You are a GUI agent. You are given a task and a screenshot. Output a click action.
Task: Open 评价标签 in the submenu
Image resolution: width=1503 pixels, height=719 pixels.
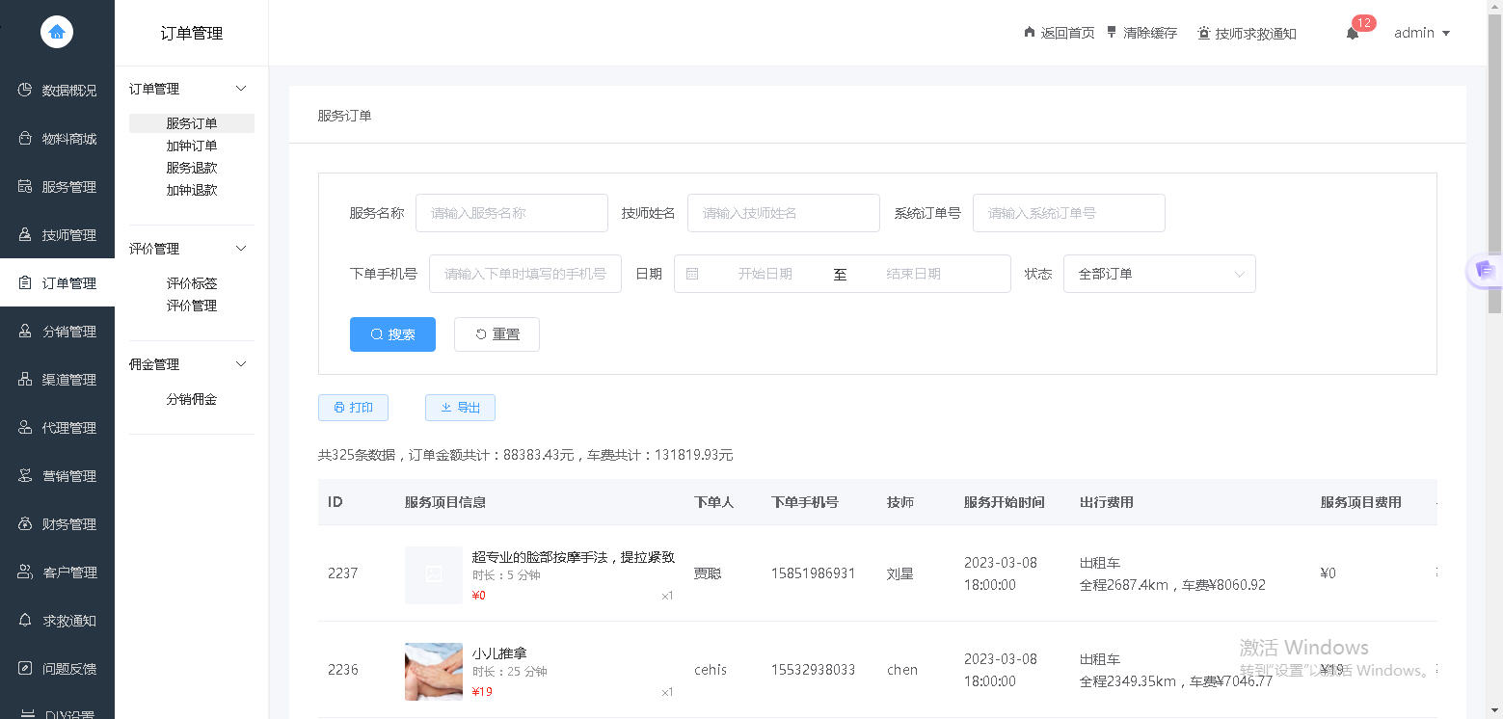(x=192, y=283)
